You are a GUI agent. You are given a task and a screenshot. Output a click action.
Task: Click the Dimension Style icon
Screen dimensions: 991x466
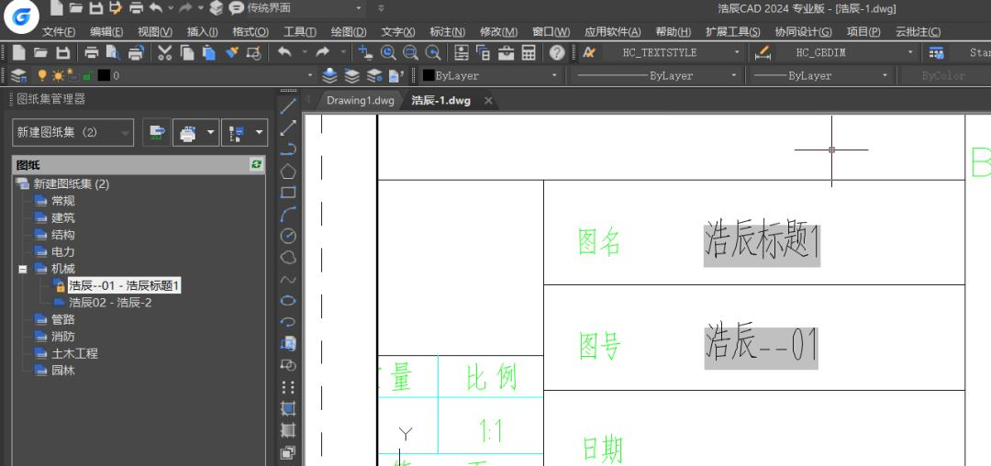click(763, 52)
